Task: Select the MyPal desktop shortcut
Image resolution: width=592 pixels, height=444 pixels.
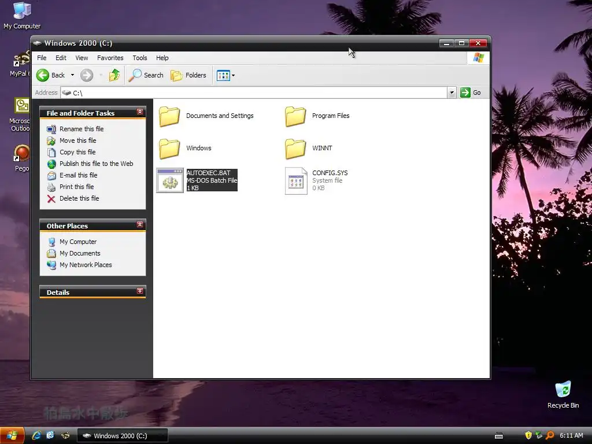Action: tap(20, 64)
